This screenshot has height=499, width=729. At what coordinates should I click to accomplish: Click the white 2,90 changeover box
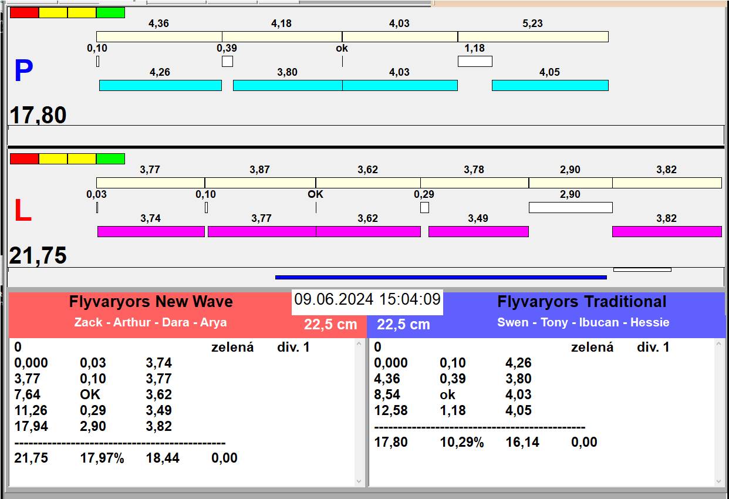pos(570,208)
